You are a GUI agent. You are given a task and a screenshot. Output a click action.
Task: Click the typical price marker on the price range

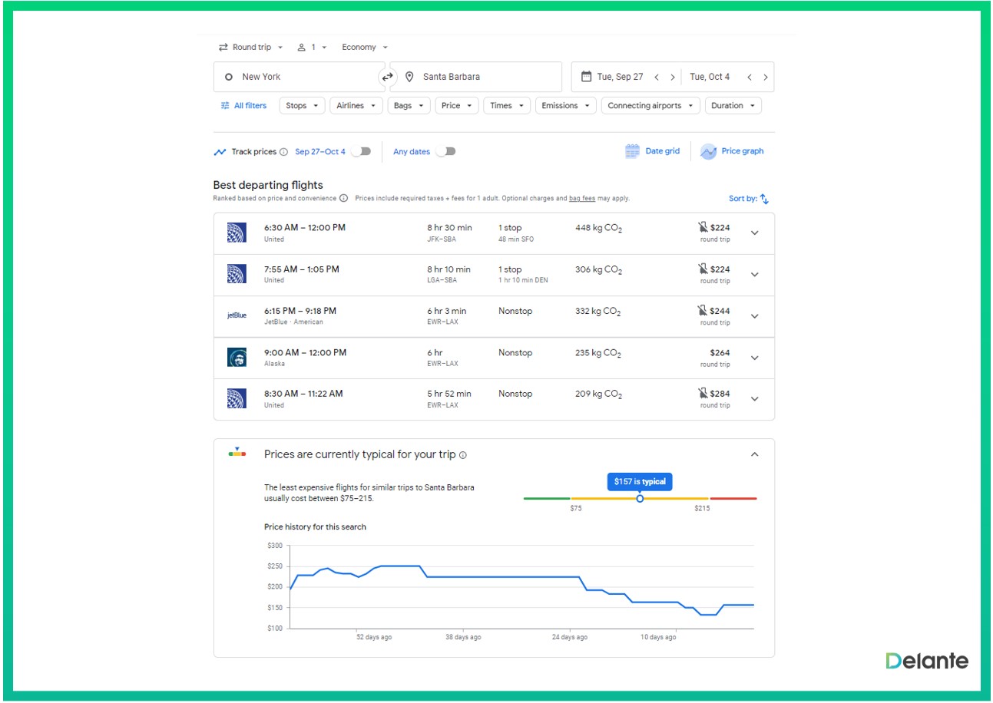[640, 498]
